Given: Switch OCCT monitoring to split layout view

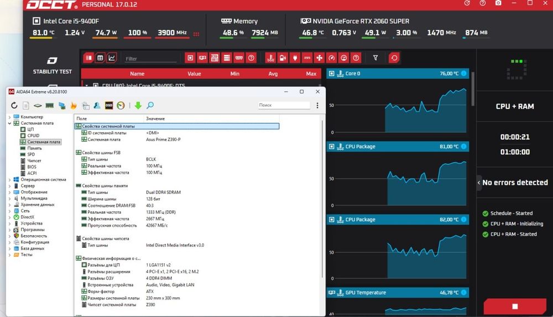Looking at the screenshot, I should click(x=88, y=58).
